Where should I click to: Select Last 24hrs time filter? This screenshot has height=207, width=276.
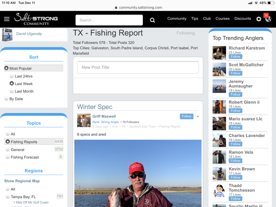point(21,76)
